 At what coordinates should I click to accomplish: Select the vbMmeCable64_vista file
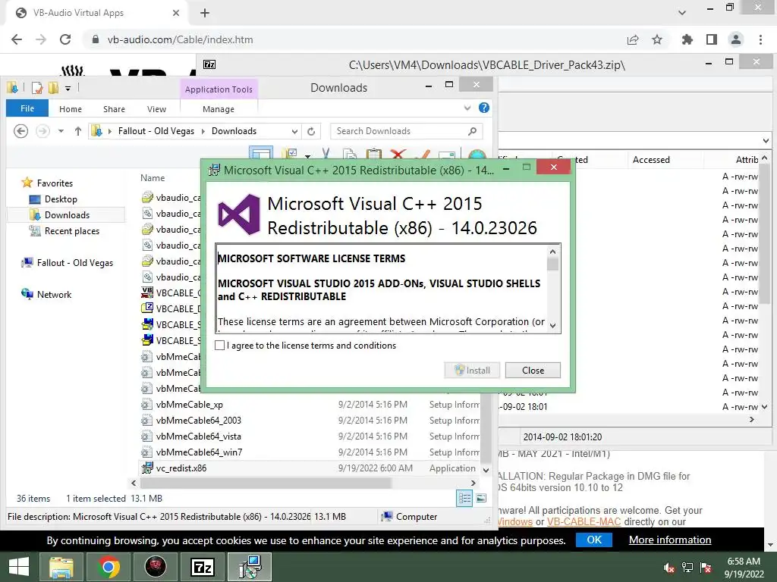pos(199,436)
